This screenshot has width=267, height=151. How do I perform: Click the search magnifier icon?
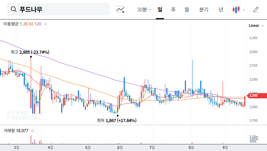(14, 9)
